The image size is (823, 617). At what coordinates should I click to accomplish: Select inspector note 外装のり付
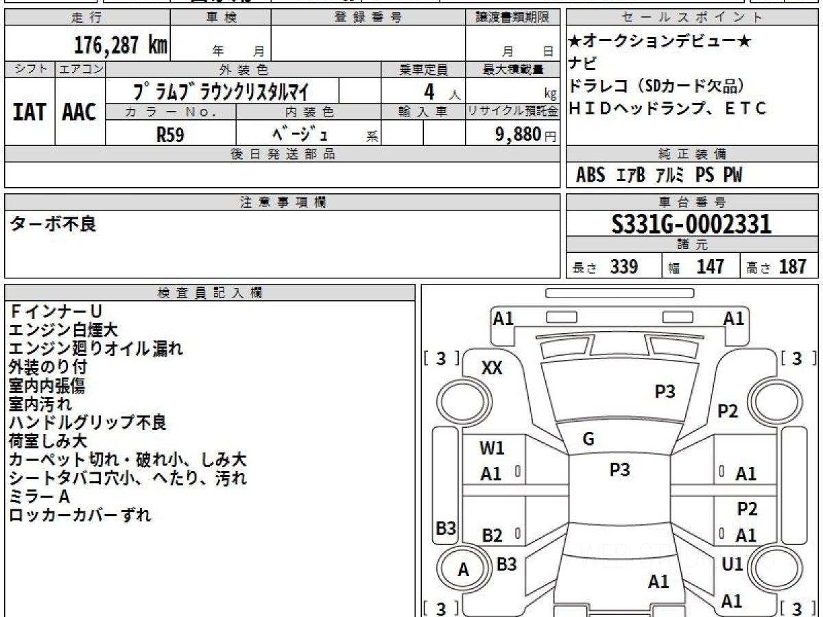[x=48, y=367]
